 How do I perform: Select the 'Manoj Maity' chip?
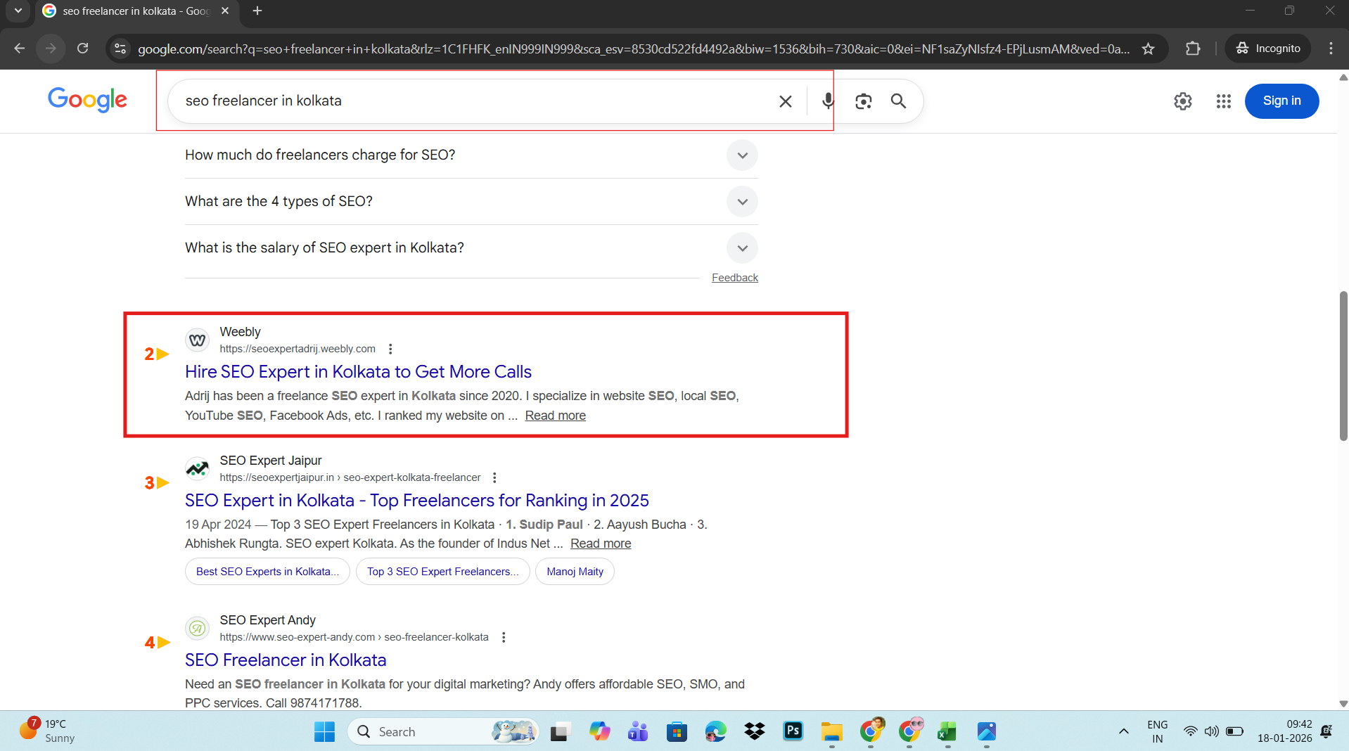[x=575, y=572]
